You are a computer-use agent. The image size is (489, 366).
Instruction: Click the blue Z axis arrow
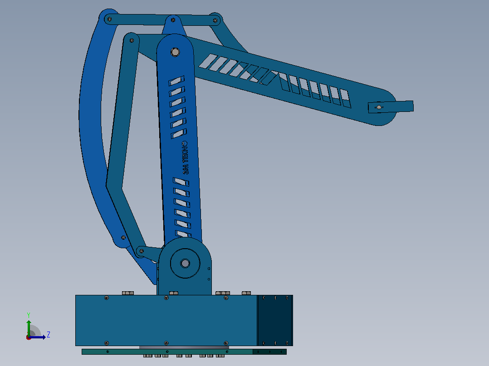pos(37,337)
